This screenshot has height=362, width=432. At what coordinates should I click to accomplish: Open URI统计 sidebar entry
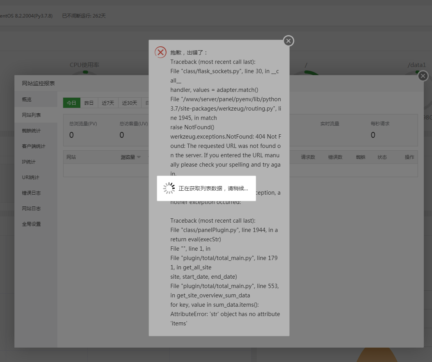pos(36,177)
